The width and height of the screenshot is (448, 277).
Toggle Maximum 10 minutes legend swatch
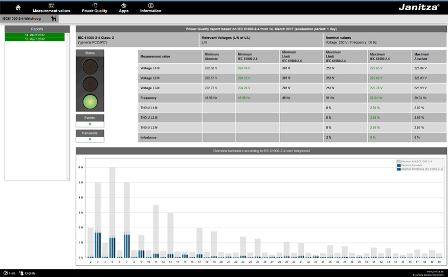click(398, 169)
